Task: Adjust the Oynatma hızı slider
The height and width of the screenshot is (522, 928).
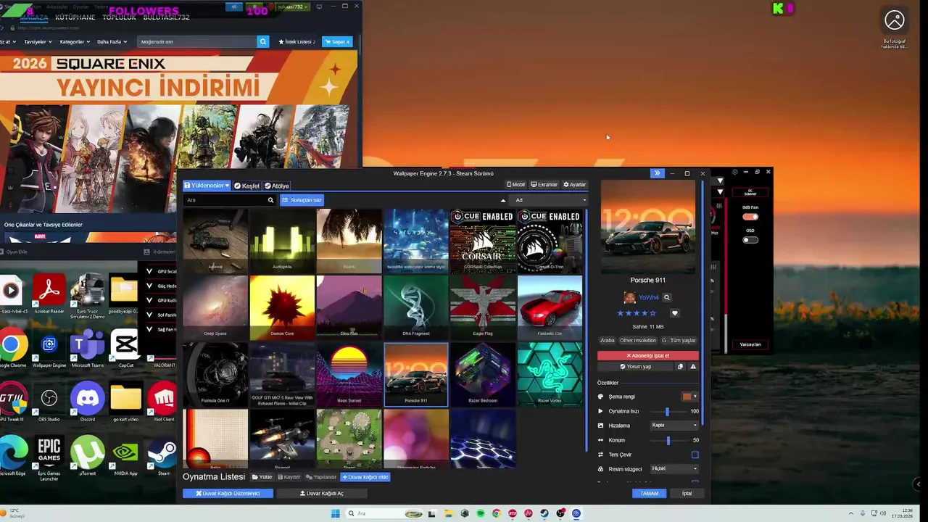Action: (667, 411)
